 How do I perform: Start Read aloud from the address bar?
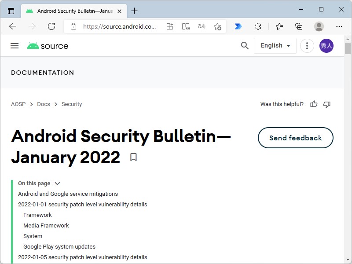pyautogui.click(x=186, y=26)
